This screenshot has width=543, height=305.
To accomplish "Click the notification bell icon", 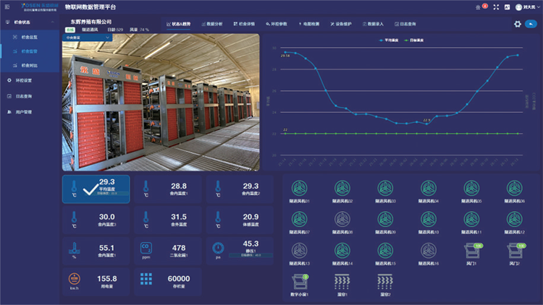I will [x=478, y=7].
